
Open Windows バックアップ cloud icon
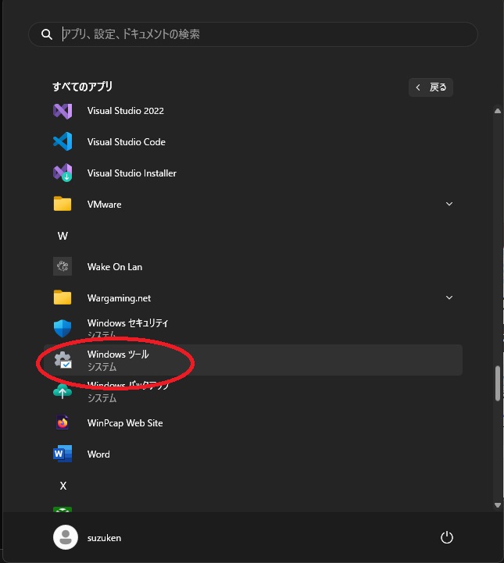point(63,391)
